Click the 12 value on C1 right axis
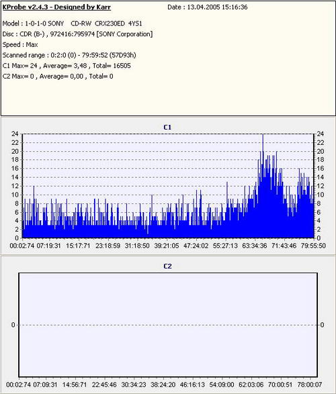336x394 pixels. coord(320,186)
